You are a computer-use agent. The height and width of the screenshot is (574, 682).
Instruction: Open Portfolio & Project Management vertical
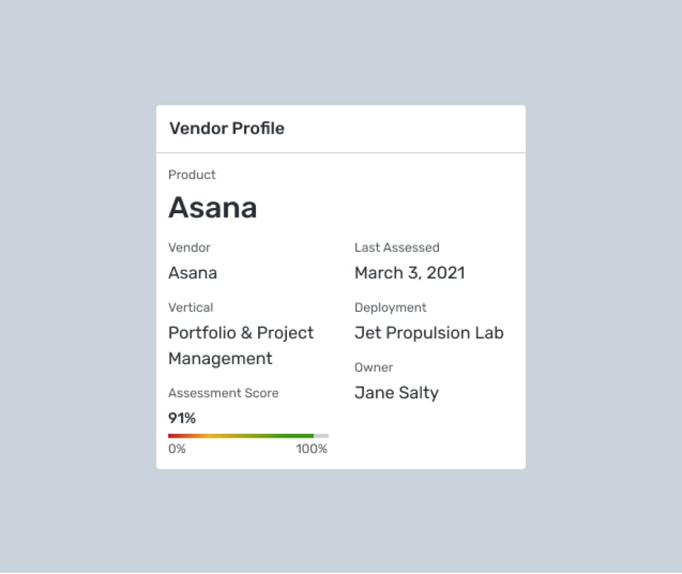coord(241,346)
